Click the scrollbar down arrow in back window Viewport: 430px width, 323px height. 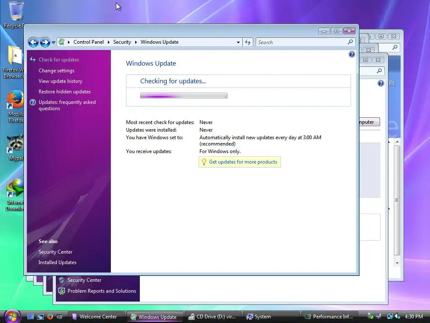click(x=397, y=263)
